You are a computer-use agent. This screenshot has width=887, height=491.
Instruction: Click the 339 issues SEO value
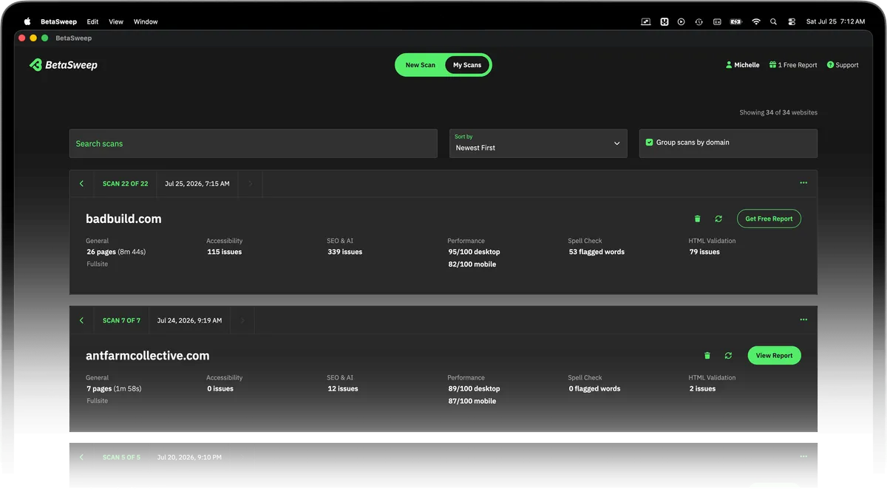tap(345, 252)
